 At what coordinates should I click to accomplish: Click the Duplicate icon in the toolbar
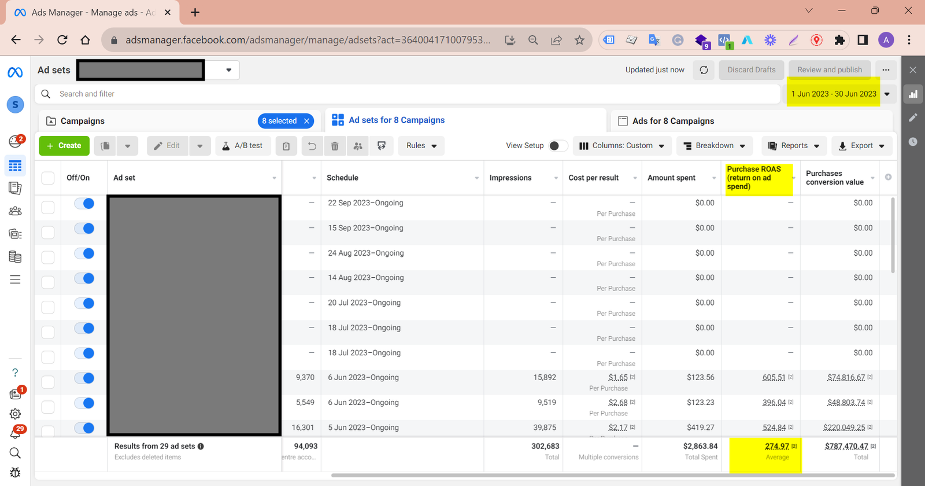(105, 146)
